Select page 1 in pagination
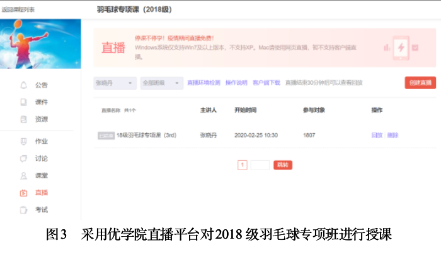Image resolution: width=441 pixels, height=255 pixels. click(242, 165)
